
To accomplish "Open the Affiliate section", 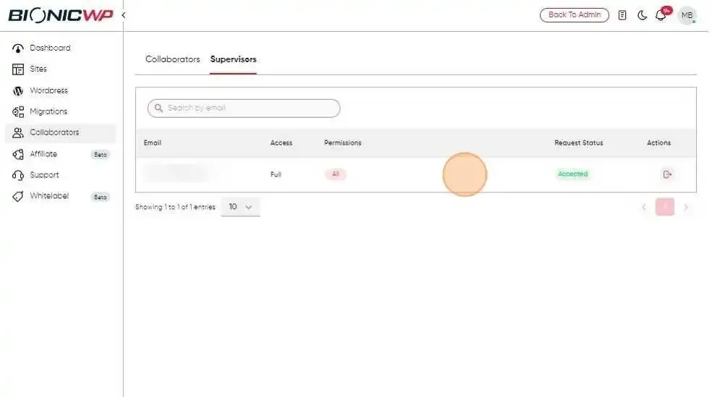I will (43, 154).
